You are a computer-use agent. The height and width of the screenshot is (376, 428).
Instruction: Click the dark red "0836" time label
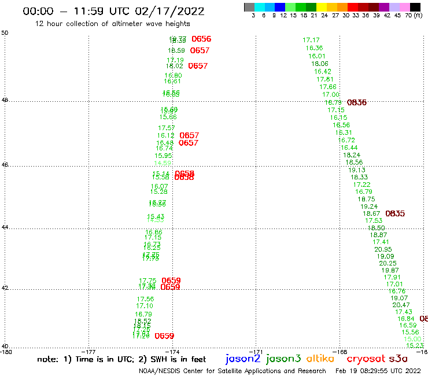[357, 102]
